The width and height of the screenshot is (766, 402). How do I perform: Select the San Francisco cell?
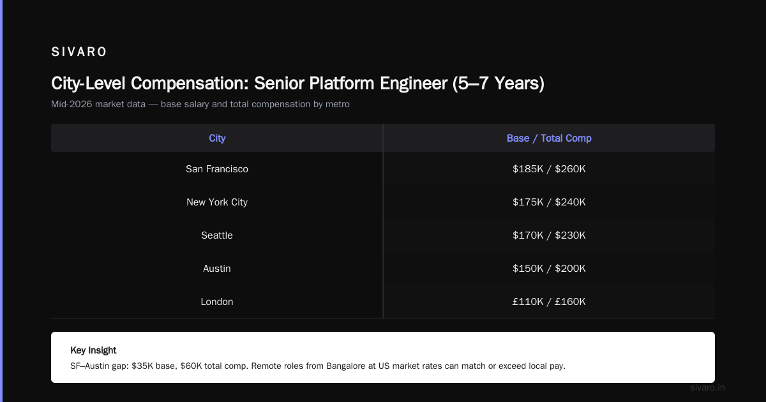click(x=217, y=169)
